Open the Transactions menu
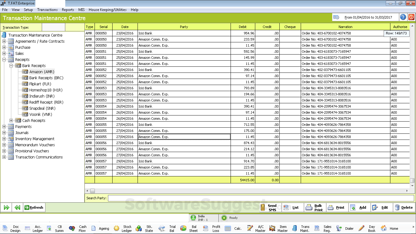The image size is (416, 234). (47, 9)
